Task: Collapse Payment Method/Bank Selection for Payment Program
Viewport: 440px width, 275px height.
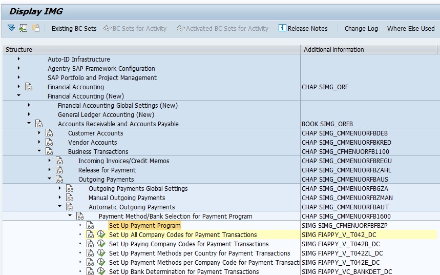Action: (70, 215)
